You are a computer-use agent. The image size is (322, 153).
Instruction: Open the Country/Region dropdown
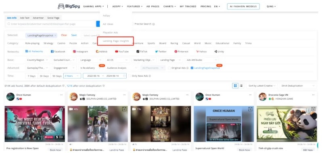pyautogui.click(x=38, y=60)
